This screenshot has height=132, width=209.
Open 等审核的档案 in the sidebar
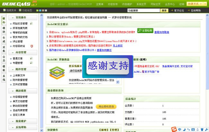click(20, 33)
